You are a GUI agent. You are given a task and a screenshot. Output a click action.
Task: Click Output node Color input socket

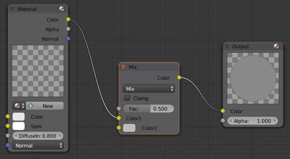pyautogui.click(x=223, y=111)
